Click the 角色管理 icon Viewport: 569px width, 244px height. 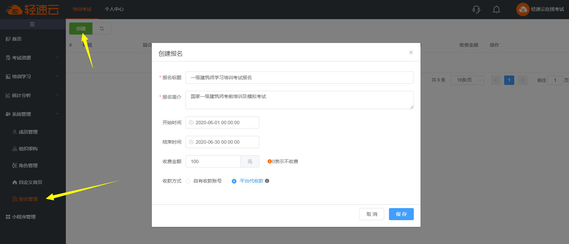pyautogui.click(x=14, y=165)
